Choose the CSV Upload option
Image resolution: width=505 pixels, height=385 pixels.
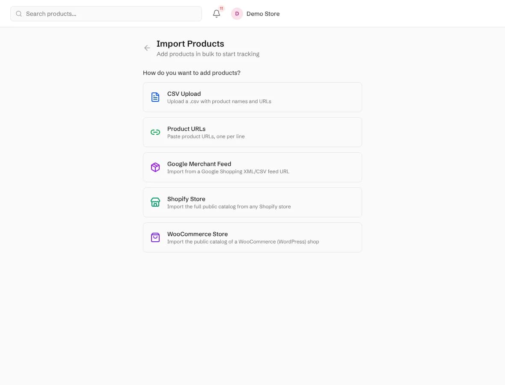[252, 97]
